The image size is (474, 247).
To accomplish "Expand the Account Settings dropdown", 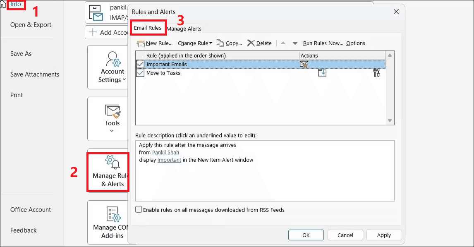I will pyautogui.click(x=124, y=79).
